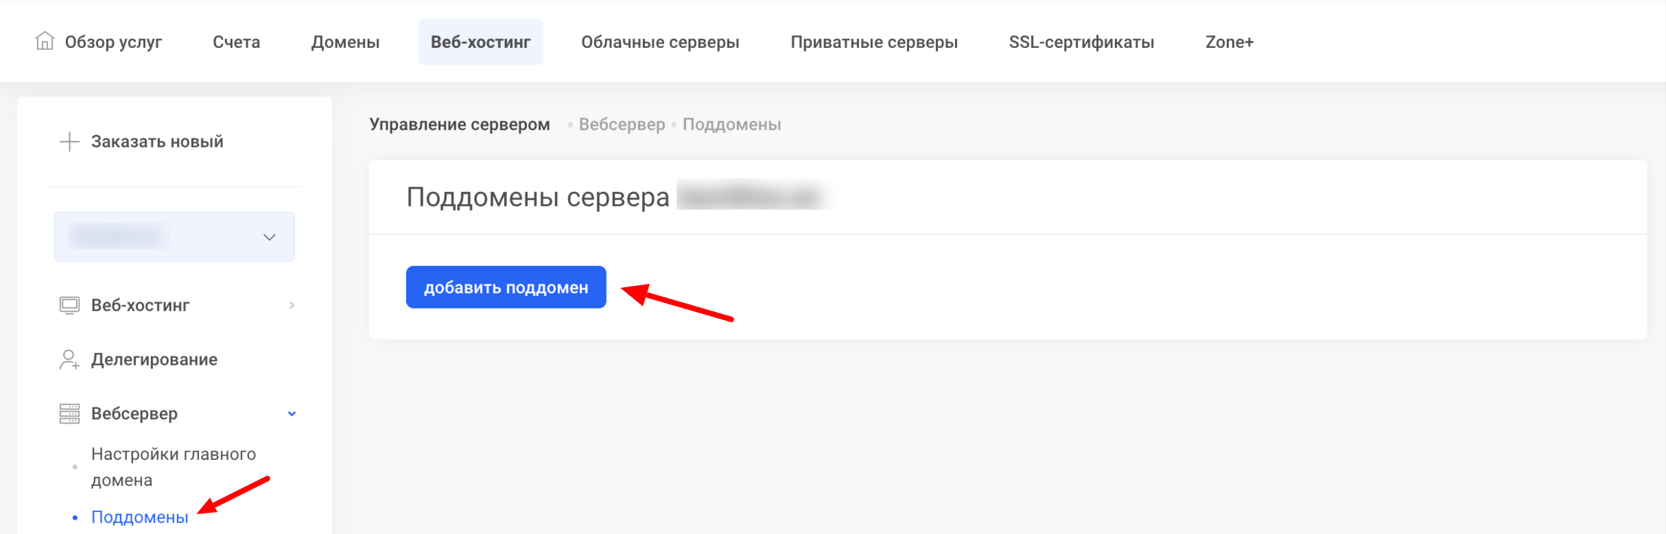Go to Облачные серверы tab

tap(660, 42)
